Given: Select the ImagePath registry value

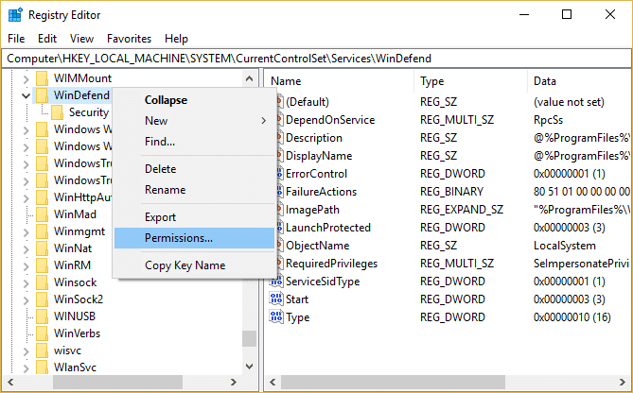Looking at the screenshot, I should (312, 210).
